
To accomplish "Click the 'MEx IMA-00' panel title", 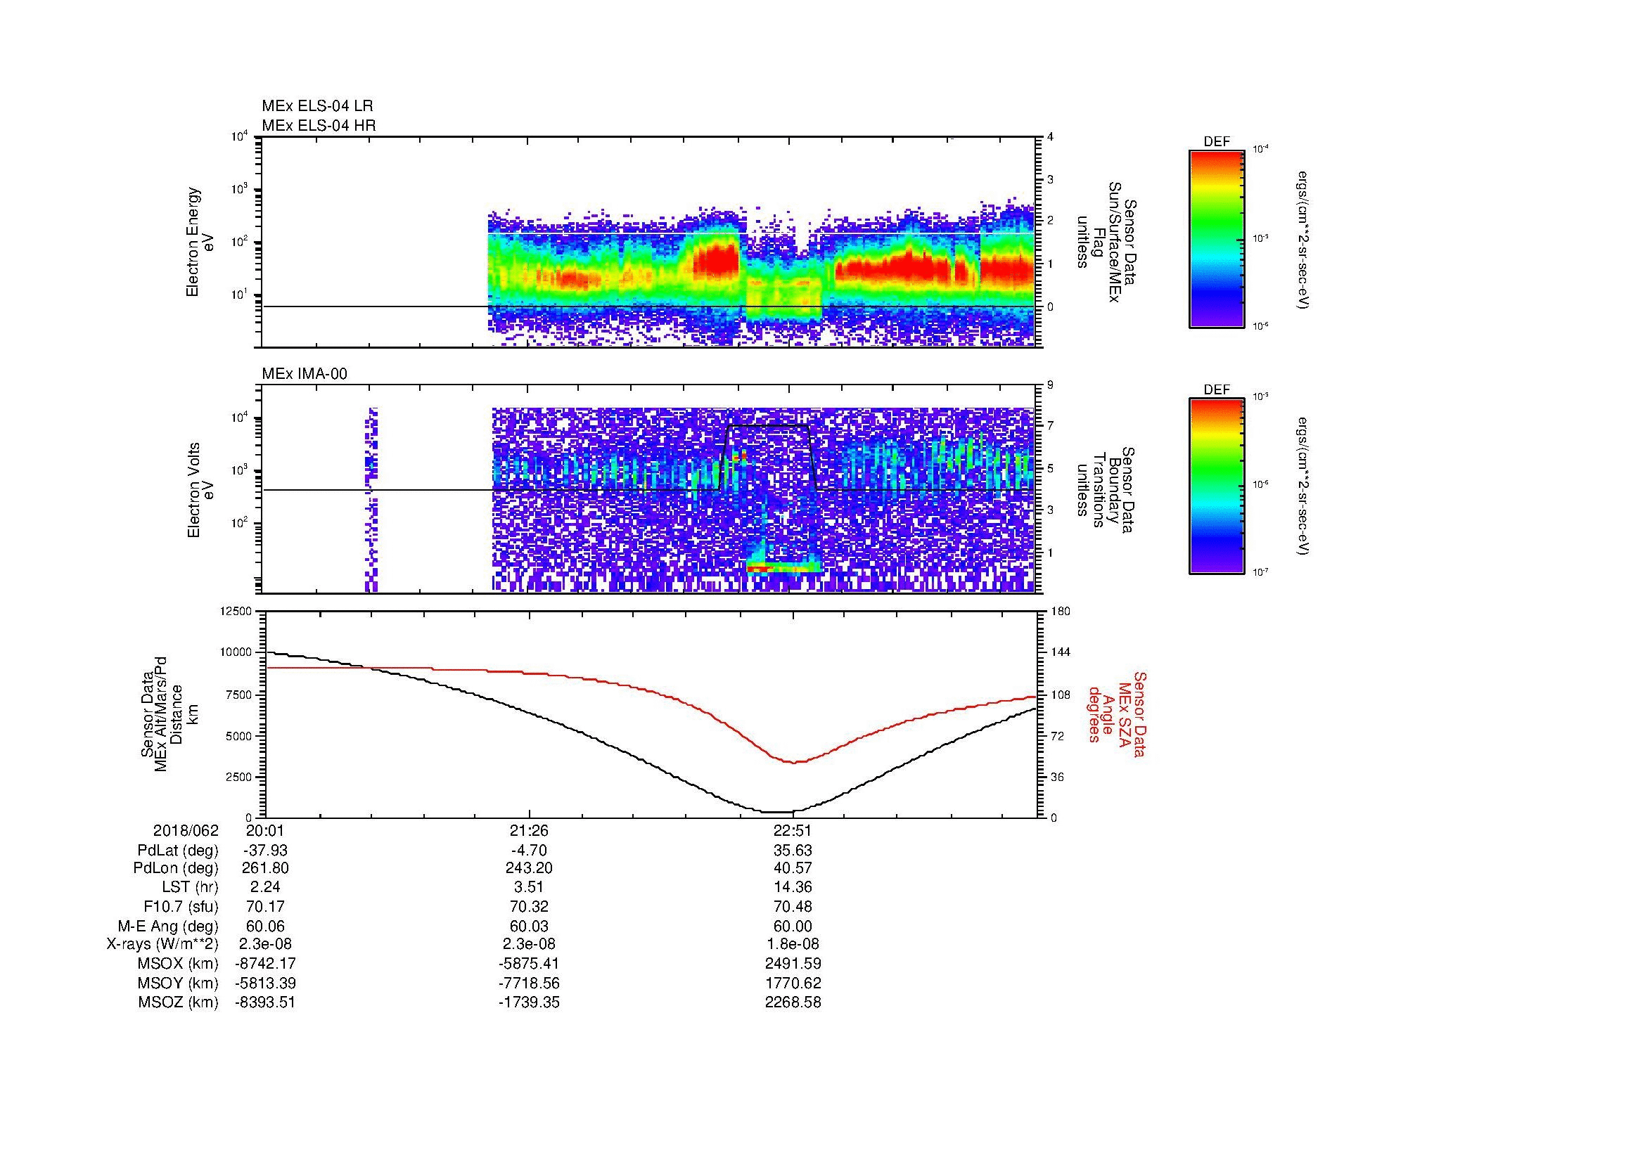I will [305, 374].
